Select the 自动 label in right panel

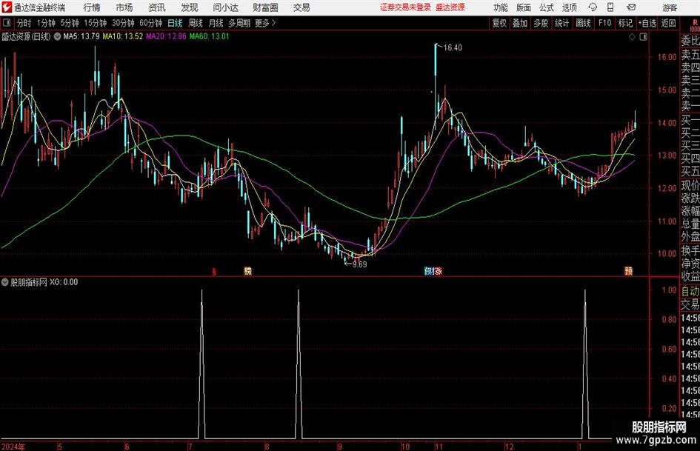[690, 291]
